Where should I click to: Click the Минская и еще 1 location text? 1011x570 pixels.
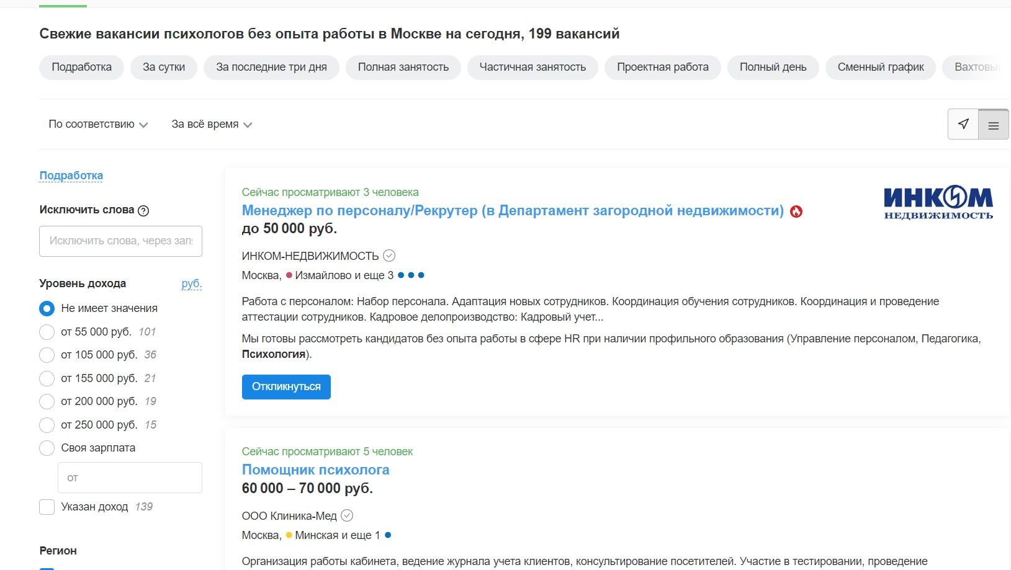pos(338,535)
